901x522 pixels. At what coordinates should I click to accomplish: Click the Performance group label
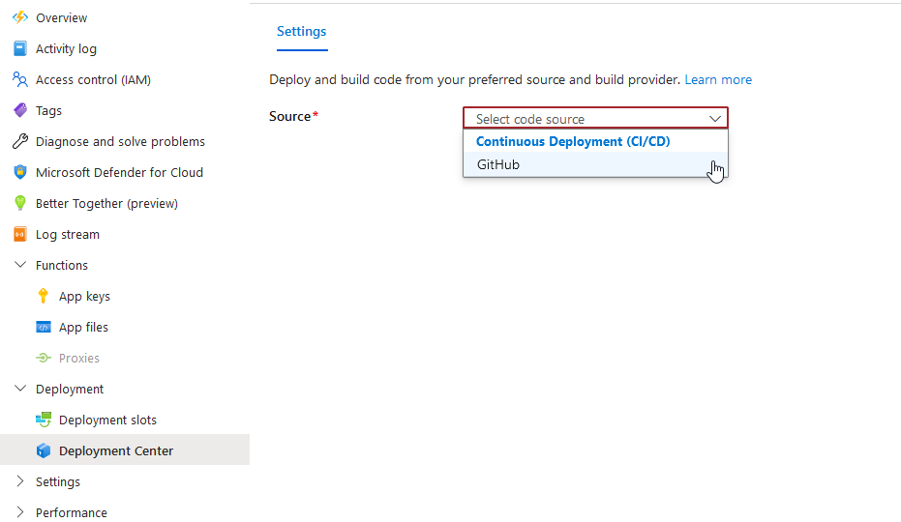[x=72, y=512]
